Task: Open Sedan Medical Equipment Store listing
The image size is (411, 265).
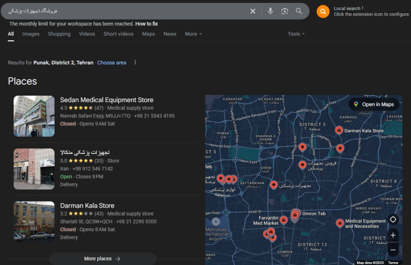Action: 107,100
